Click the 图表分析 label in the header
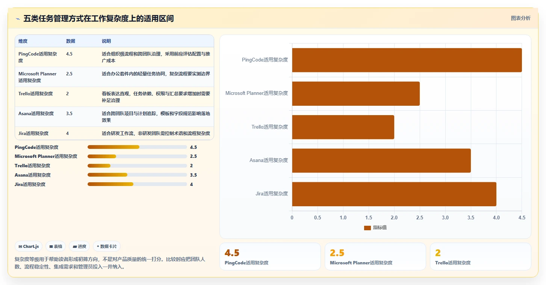 520,18
